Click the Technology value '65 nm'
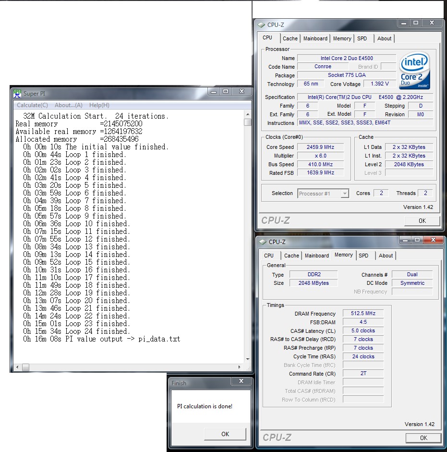This screenshot has width=447, height=452. tap(311, 84)
